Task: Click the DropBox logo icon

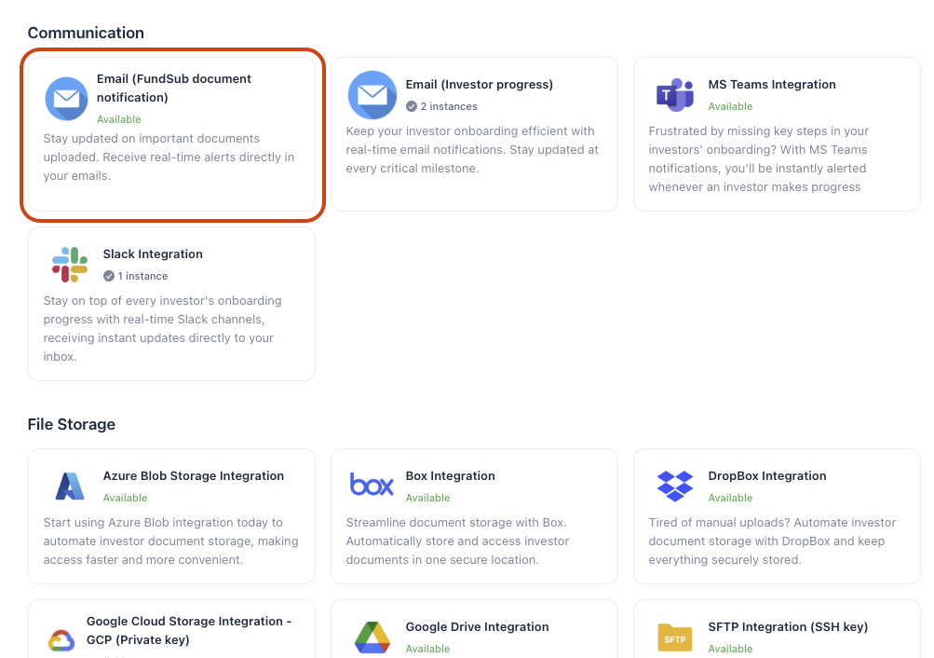Action: click(675, 486)
